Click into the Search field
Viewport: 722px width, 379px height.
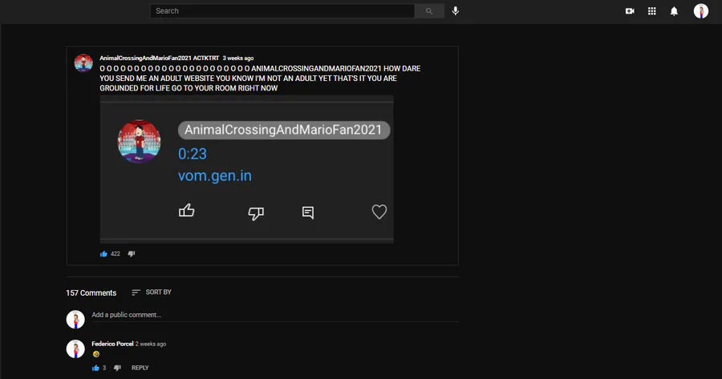(x=282, y=11)
